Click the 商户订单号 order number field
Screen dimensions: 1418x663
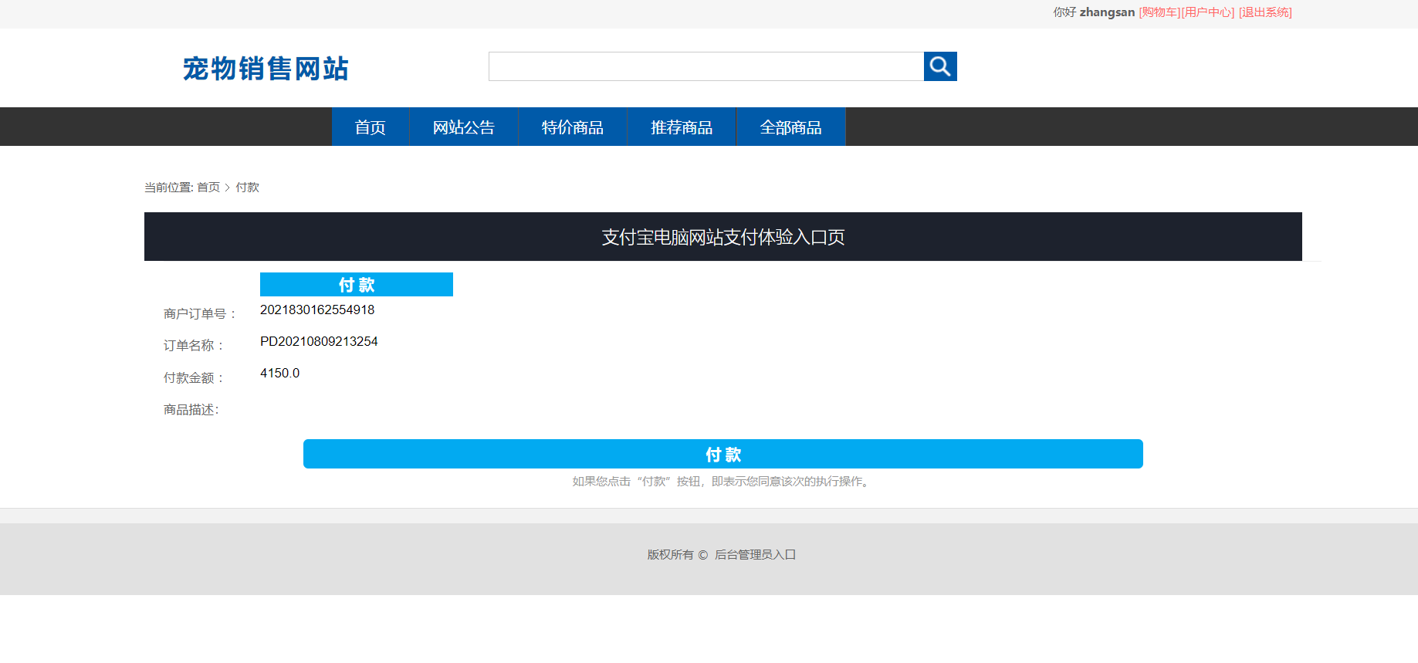[317, 310]
